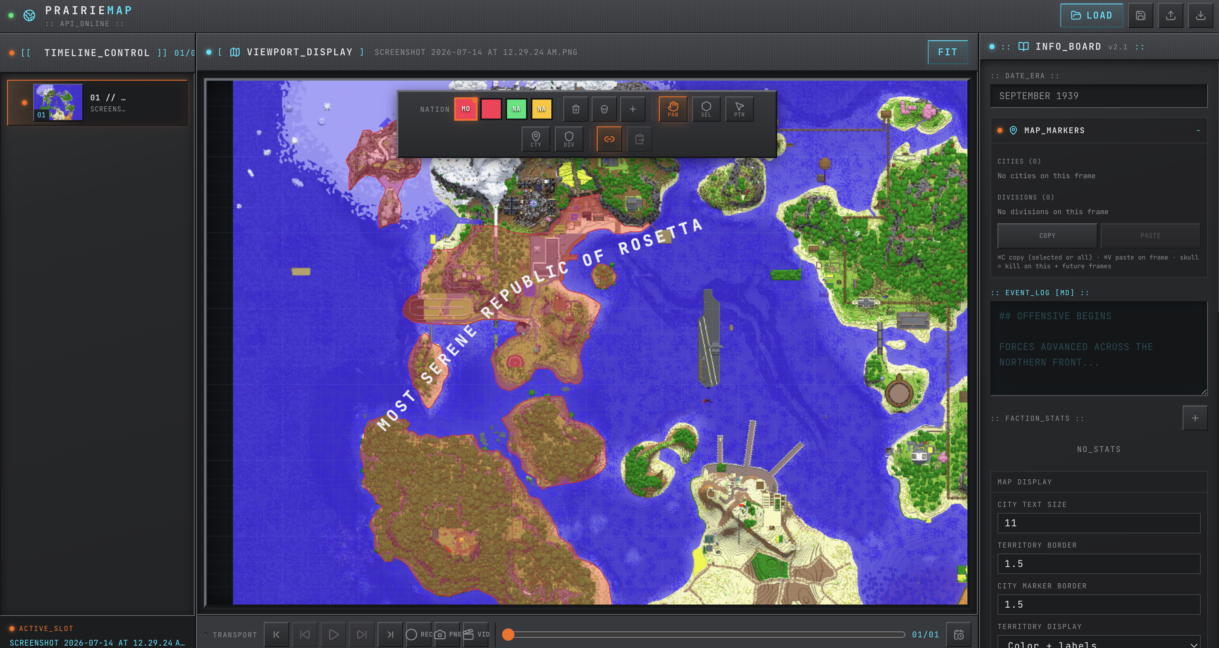Click the ACTIVE_SLOT screenshot filename
The width and height of the screenshot is (1219, 648).
[x=97, y=643]
